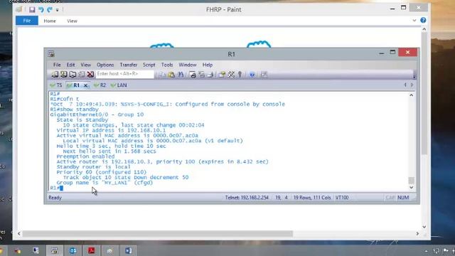Click the next-tabs arrow at the tab bar's right end
The image size is (455, 256).
click(412, 85)
